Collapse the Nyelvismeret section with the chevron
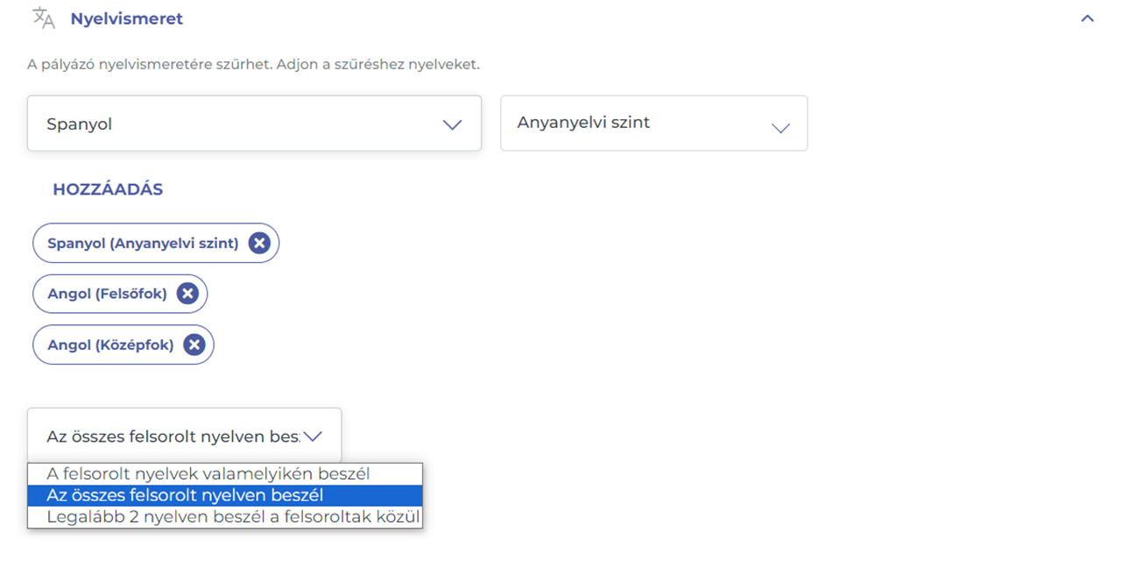The image size is (1123, 582). tap(1087, 18)
